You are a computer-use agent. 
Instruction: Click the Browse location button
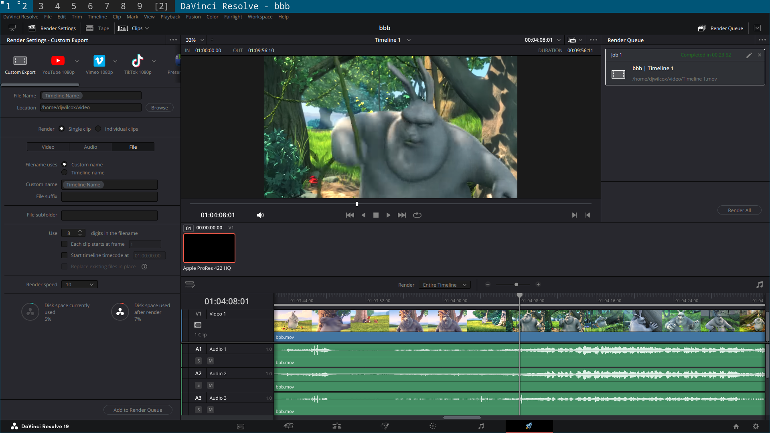click(159, 107)
